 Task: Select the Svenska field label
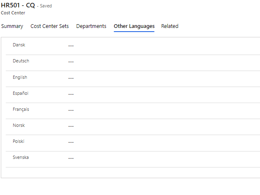21,157
